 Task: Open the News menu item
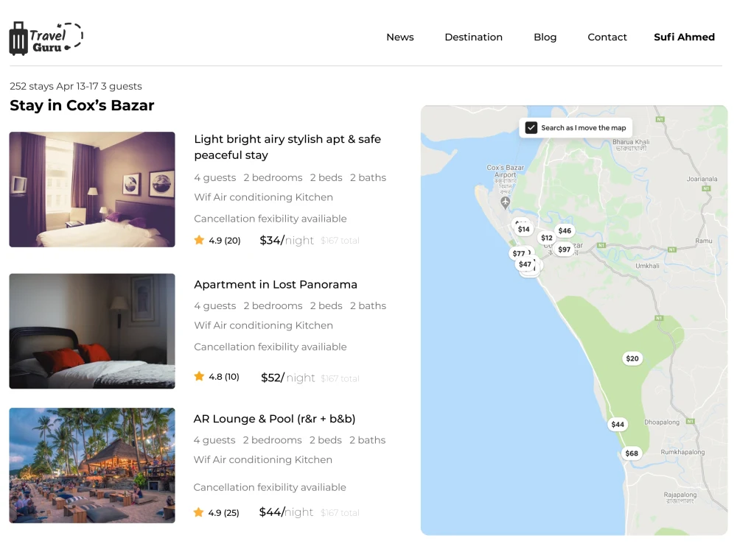400,37
